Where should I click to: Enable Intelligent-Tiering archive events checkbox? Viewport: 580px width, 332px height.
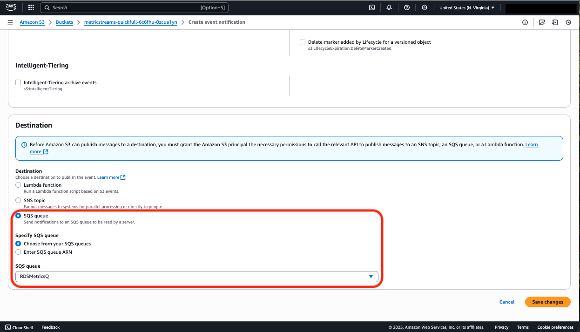tap(18, 82)
